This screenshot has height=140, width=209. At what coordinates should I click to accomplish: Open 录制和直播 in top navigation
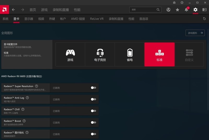(61, 10)
